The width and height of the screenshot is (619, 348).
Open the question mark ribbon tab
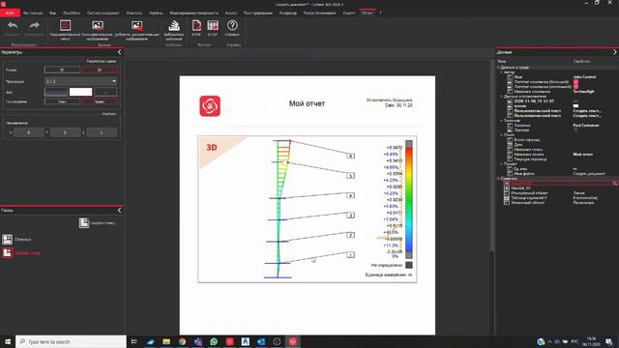pyautogui.click(x=380, y=13)
